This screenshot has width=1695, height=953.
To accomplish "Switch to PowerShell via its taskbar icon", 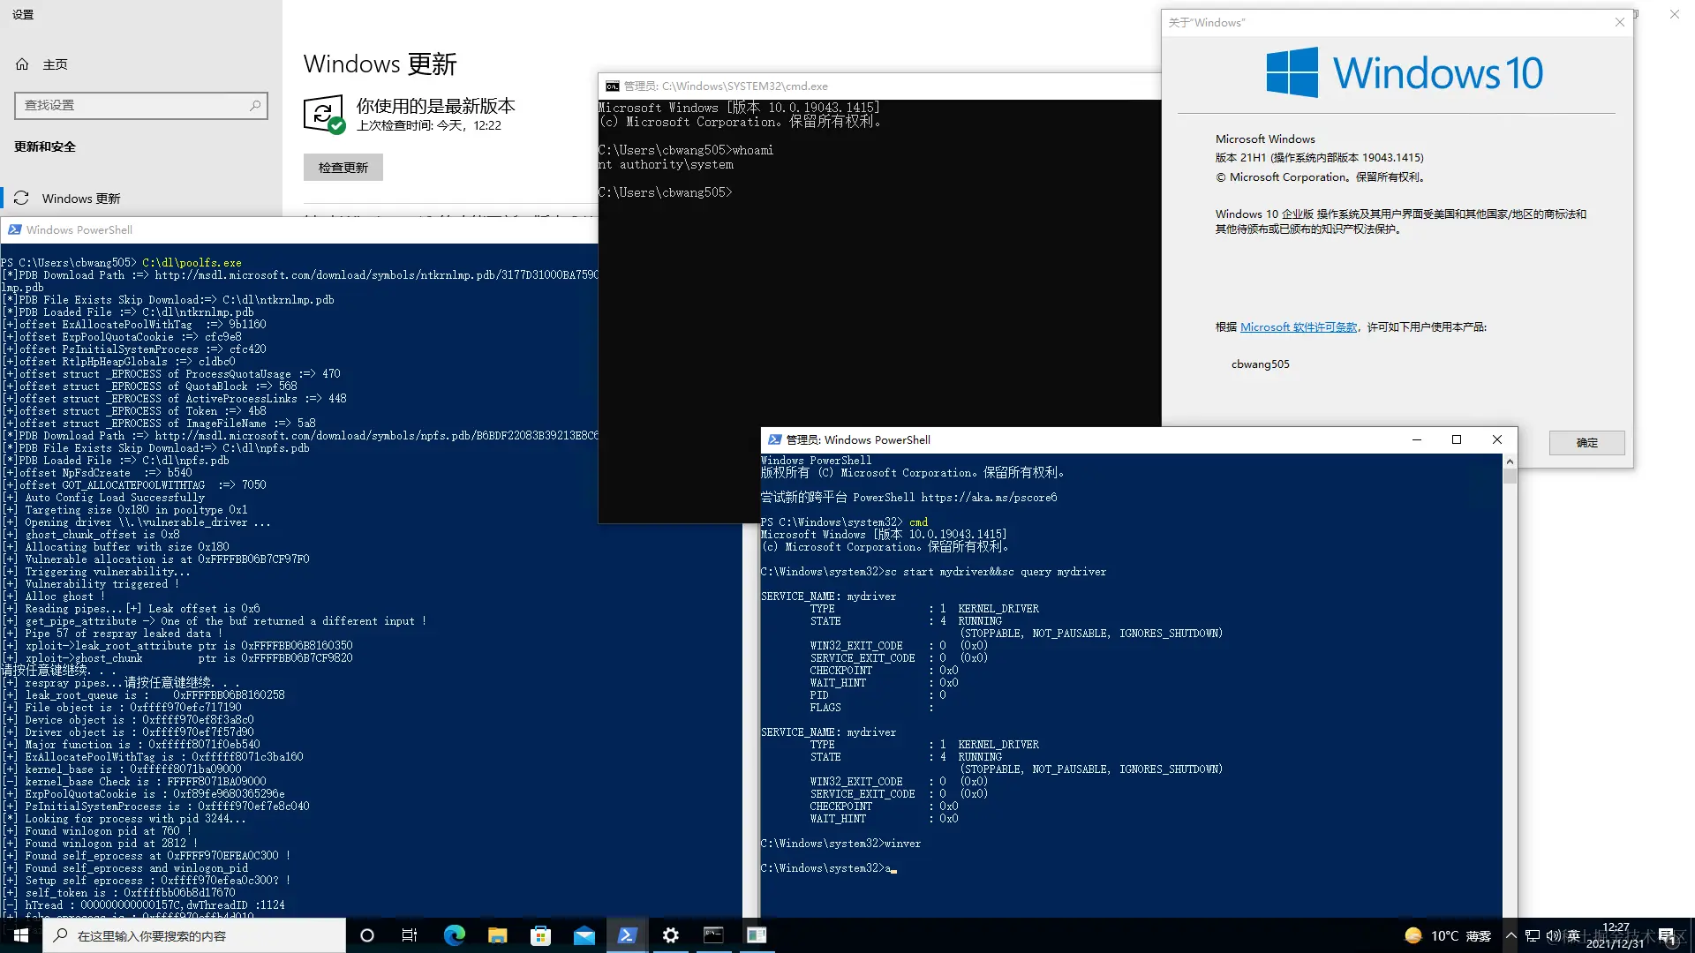I will pos(627,935).
